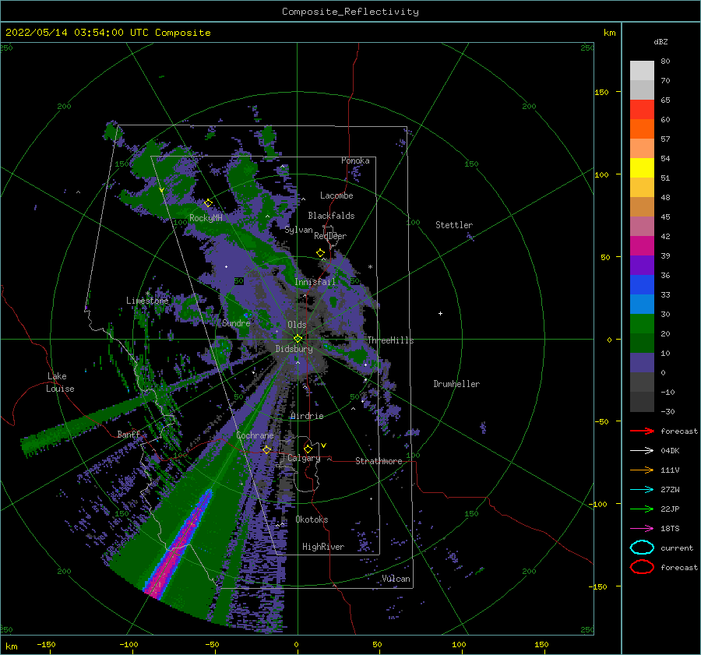This screenshot has width=701, height=655.
Task: Click the Composite_Reflectivity title text
Action: coord(350,12)
